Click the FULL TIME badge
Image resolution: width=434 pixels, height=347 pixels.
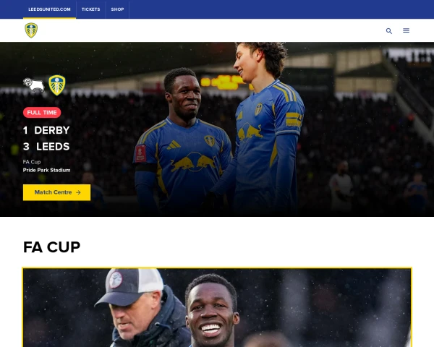pos(42,113)
